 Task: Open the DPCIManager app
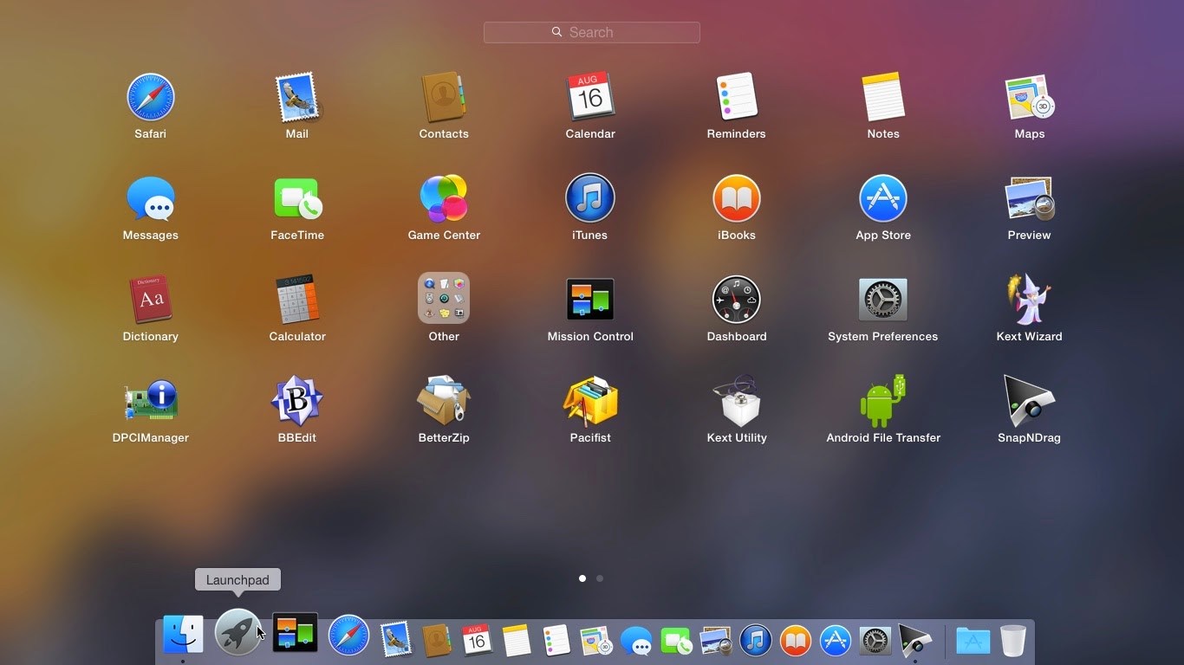151,401
